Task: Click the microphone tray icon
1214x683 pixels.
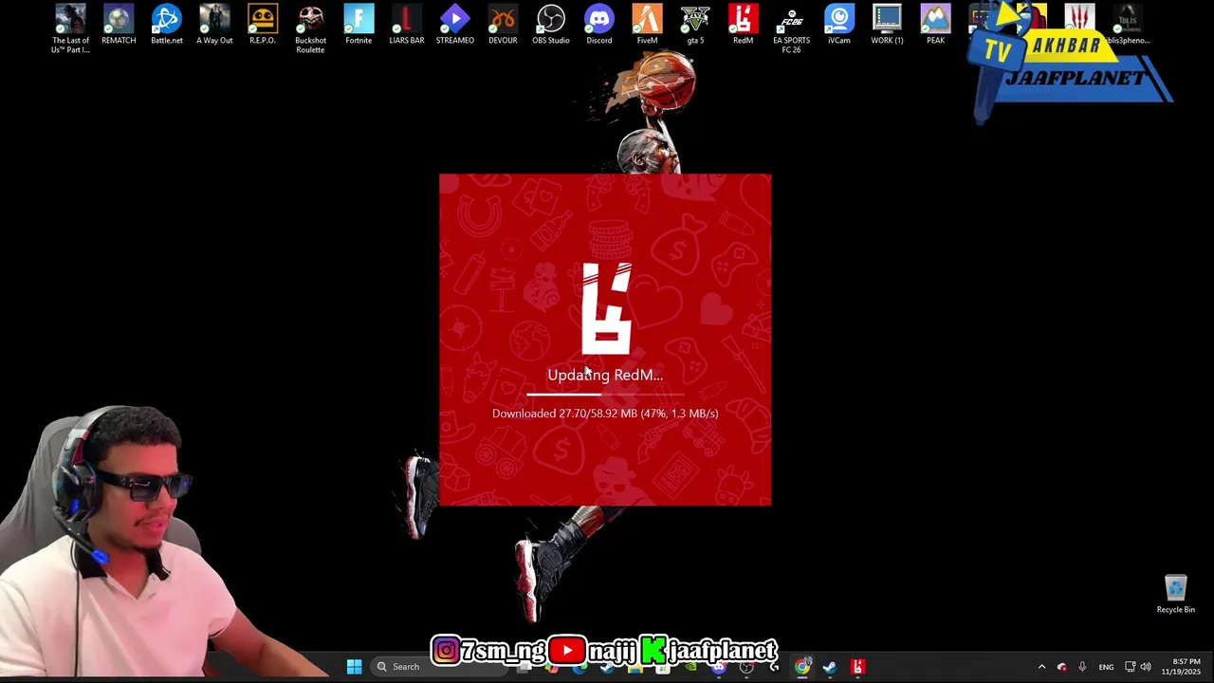Action: click(1082, 667)
